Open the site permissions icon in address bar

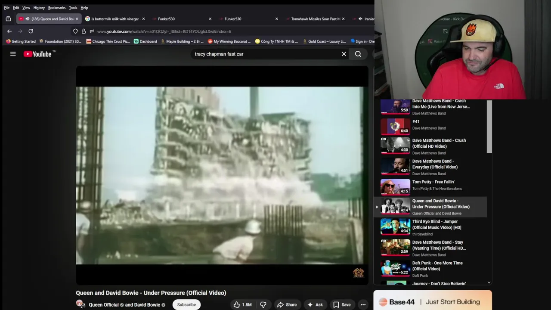(92, 31)
